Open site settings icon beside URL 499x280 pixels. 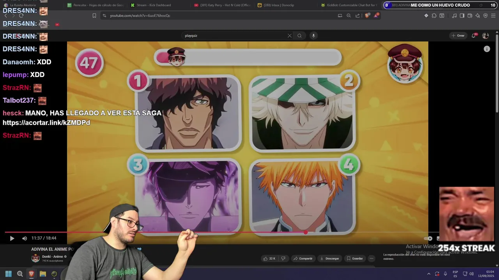(104, 16)
